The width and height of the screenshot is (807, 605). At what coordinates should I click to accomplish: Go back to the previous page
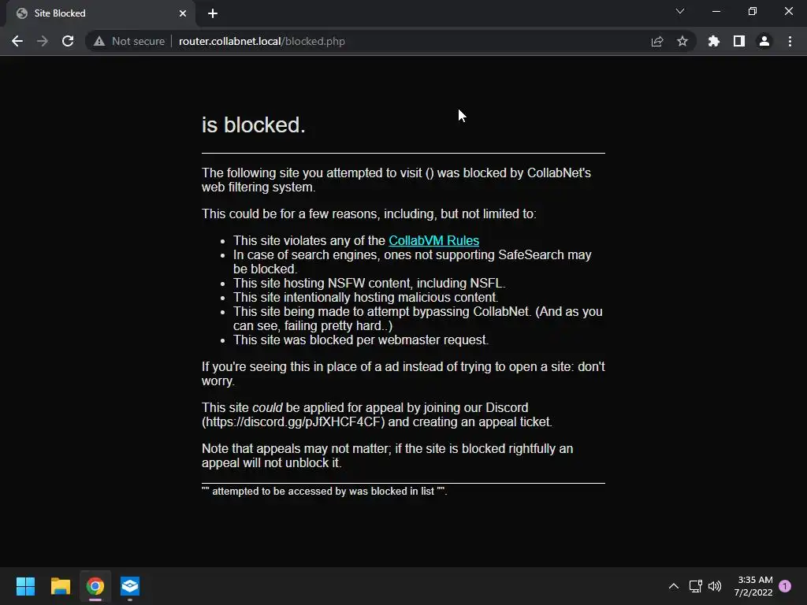[17, 41]
